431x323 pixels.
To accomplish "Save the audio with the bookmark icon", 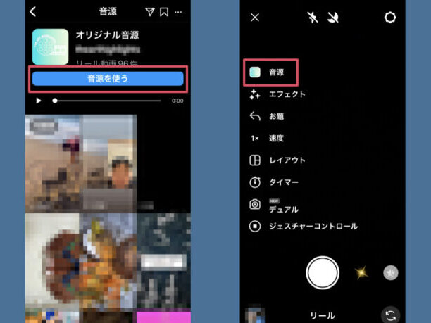I will click(x=163, y=12).
